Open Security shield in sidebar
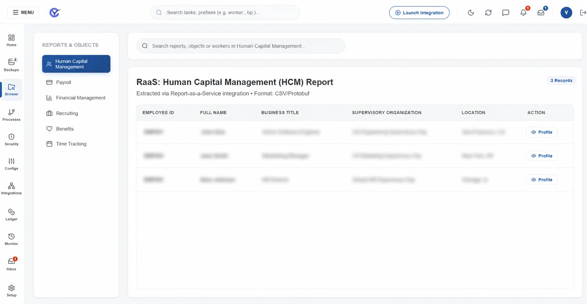The width and height of the screenshot is (587, 304). [11, 140]
